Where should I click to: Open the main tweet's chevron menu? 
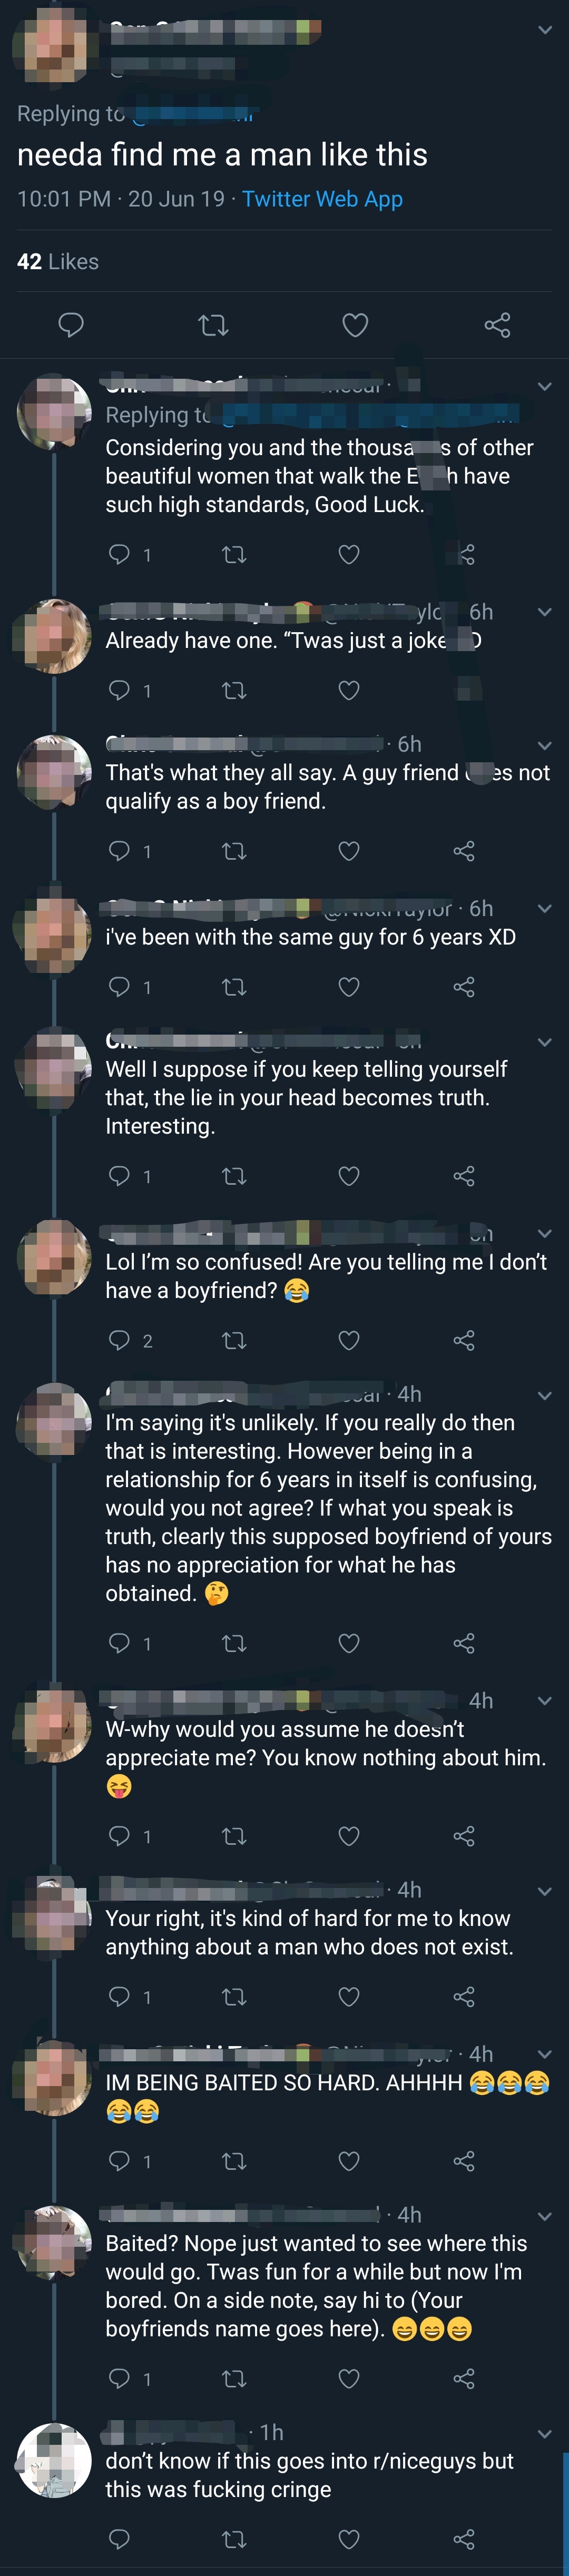point(545,30)
